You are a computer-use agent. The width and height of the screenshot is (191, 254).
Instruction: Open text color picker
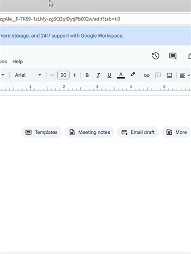click(x=121, y=75)
